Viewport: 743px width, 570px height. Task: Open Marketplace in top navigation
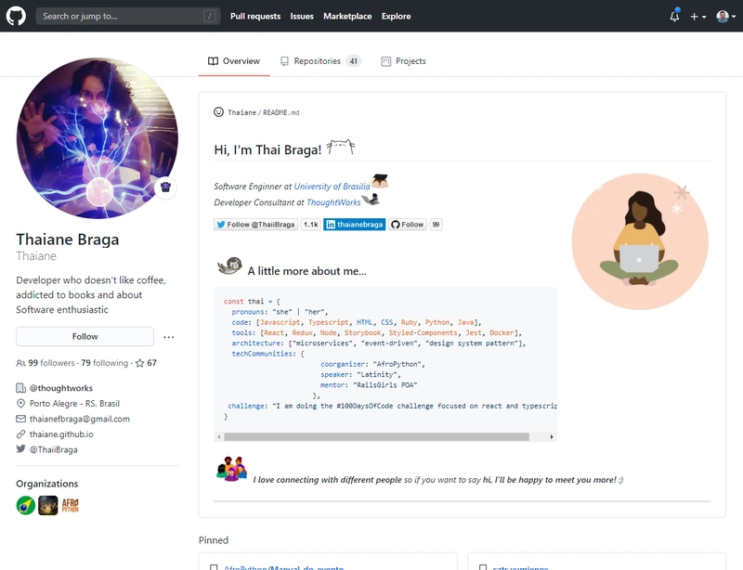coord(347,16)
